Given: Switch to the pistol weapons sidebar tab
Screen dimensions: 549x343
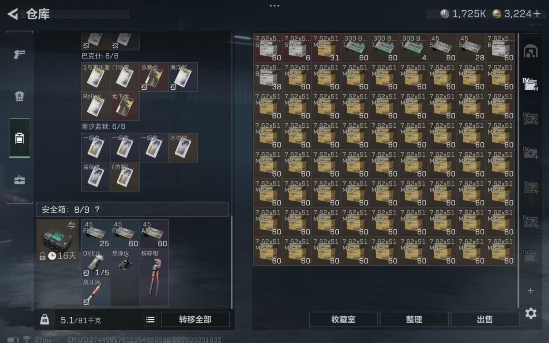Looking at the screenshot, I should 19,54.
